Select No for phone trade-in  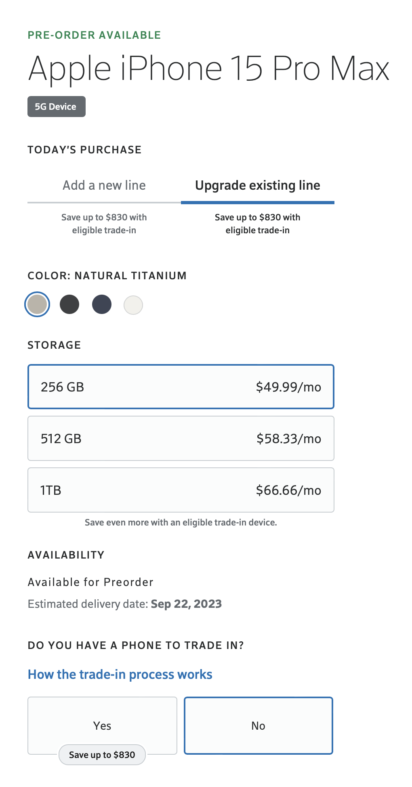[x=258, y=725]
